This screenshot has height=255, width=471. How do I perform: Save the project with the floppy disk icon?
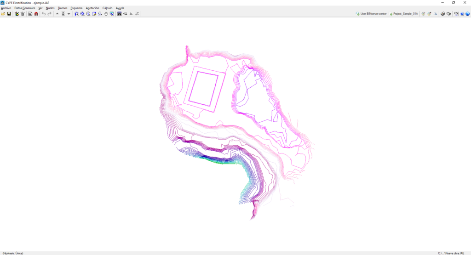(x=9, y=14)
